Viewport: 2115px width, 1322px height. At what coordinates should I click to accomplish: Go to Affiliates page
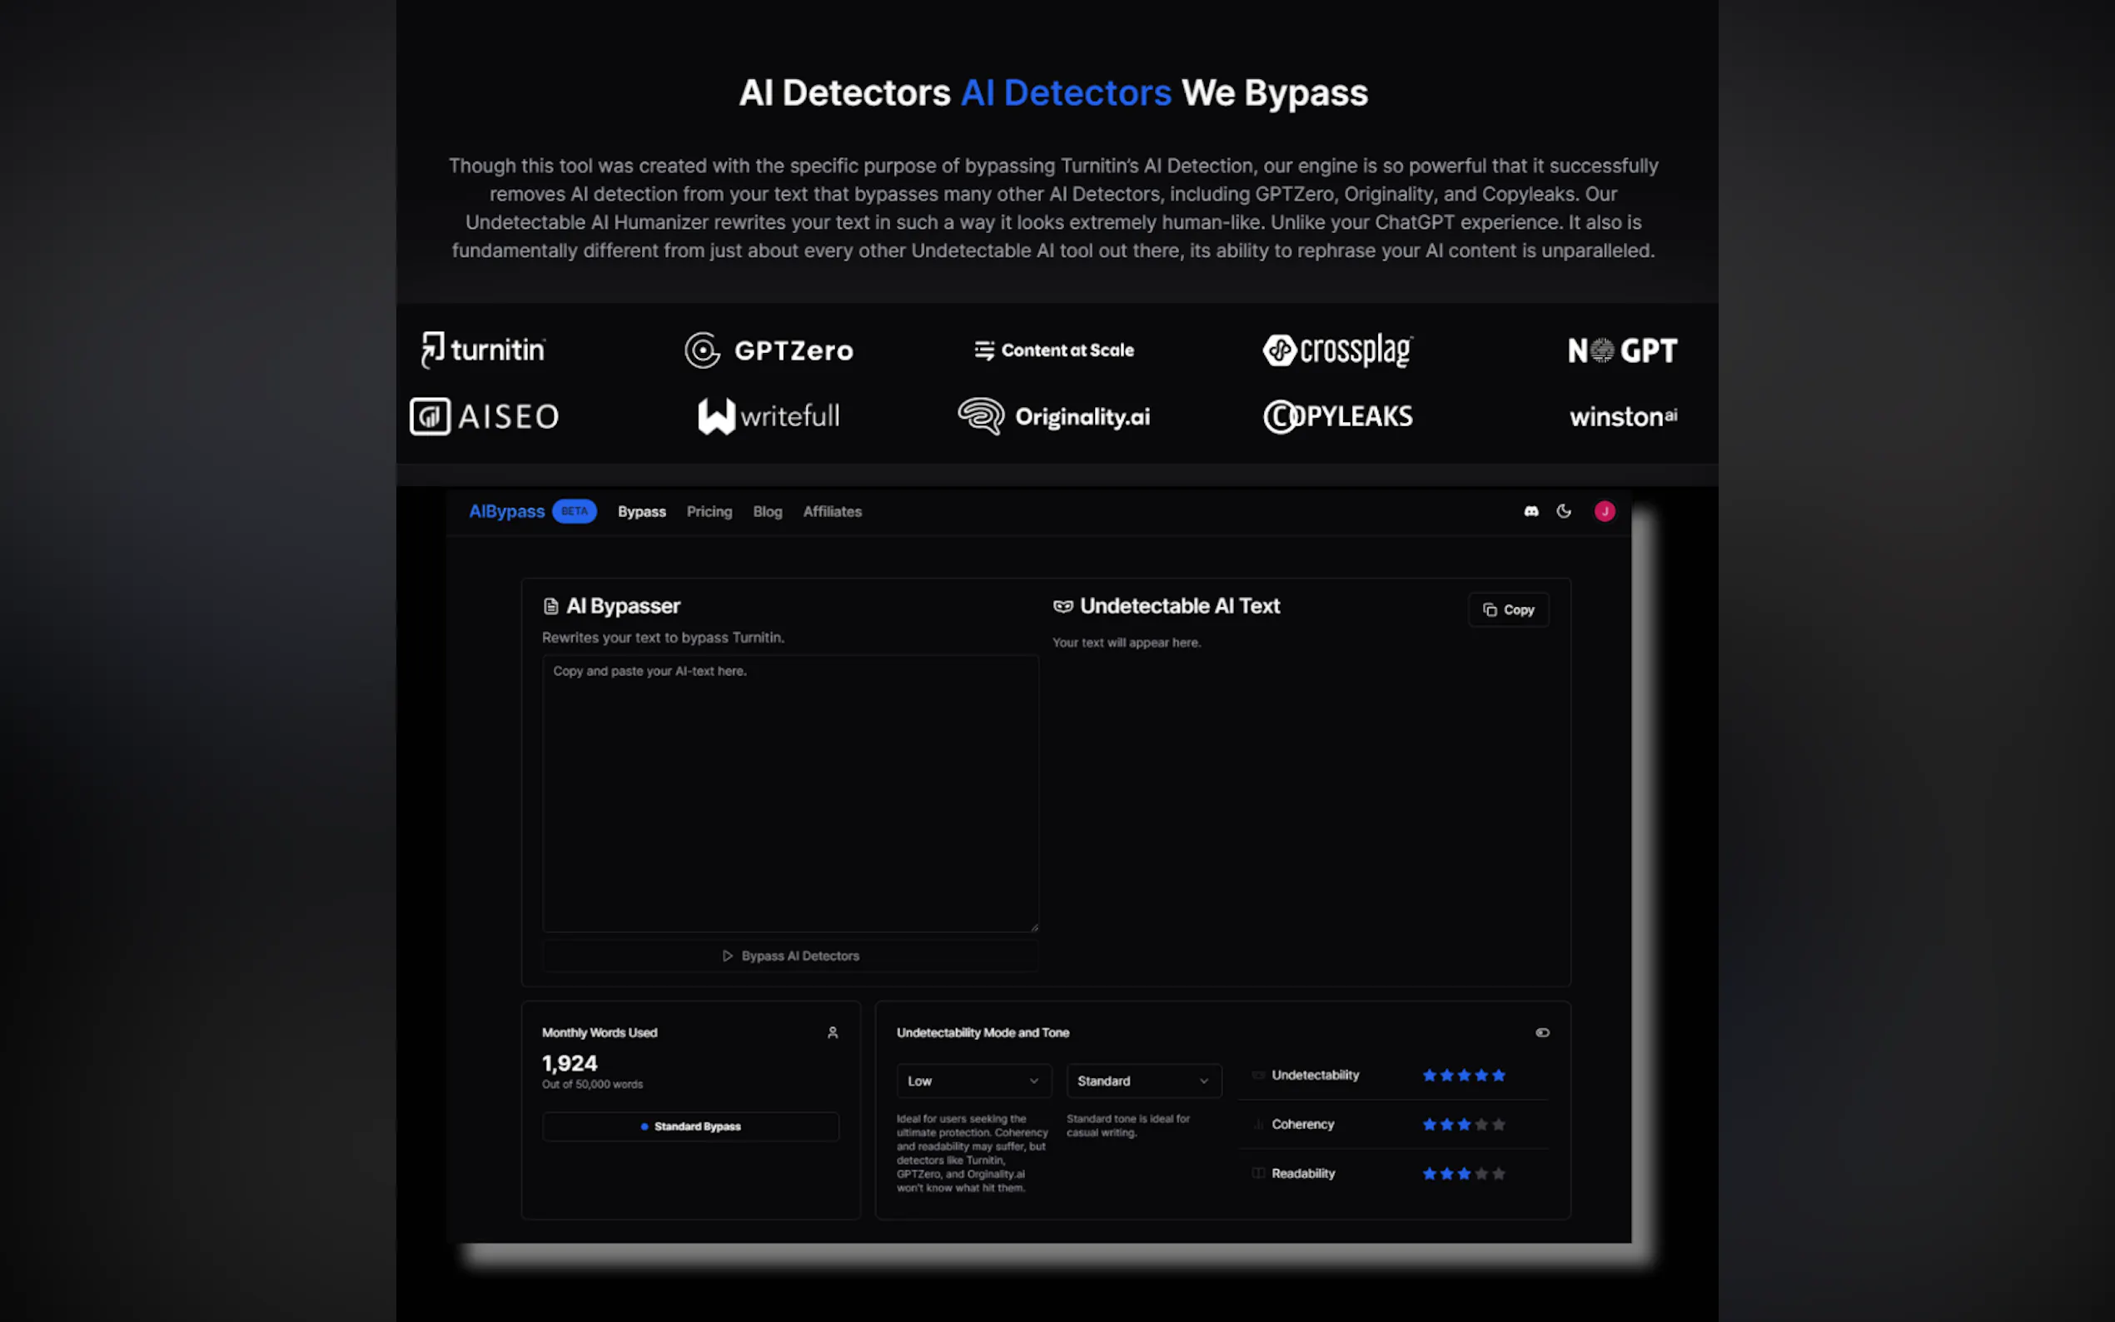[833, 511]
